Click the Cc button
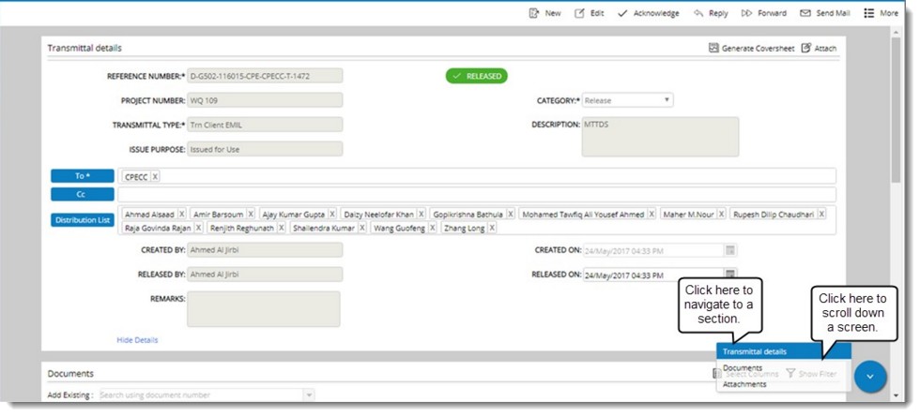 (x=82, y=194)
